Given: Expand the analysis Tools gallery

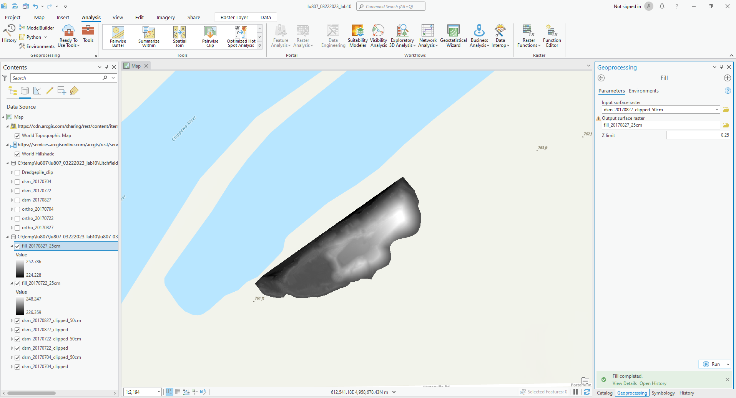Looking at the screenshot, I should click(260, 45).
